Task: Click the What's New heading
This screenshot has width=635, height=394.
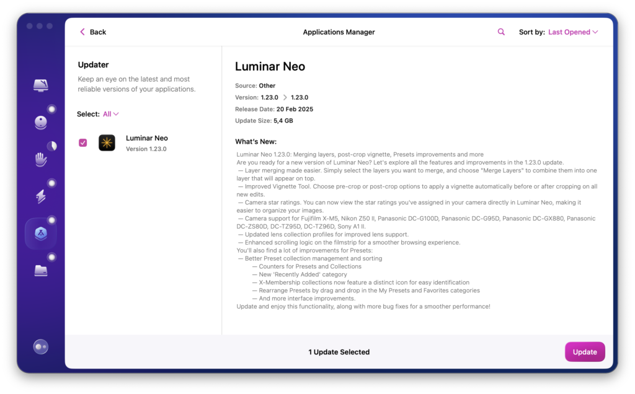Action: click(256, 142)
